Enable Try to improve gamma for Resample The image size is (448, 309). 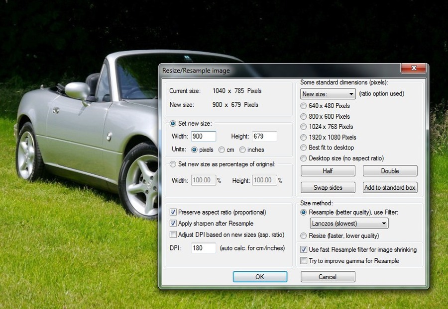[x=304, y=261]
